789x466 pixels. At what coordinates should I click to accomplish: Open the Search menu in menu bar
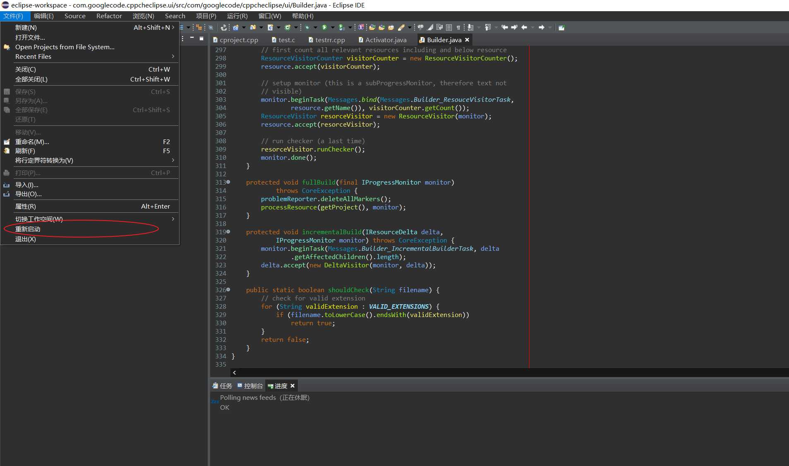(x=175, y=16)
